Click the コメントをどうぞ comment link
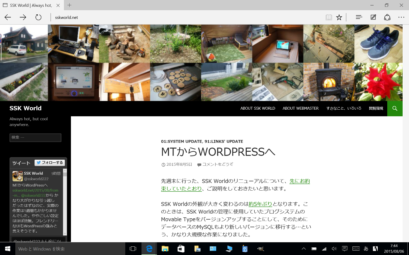 [218, 164]
